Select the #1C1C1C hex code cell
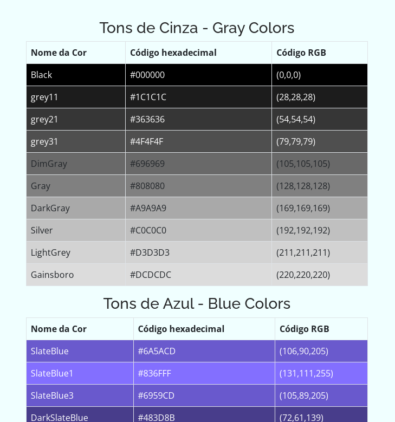395x422 pixels. coord(148,97)
